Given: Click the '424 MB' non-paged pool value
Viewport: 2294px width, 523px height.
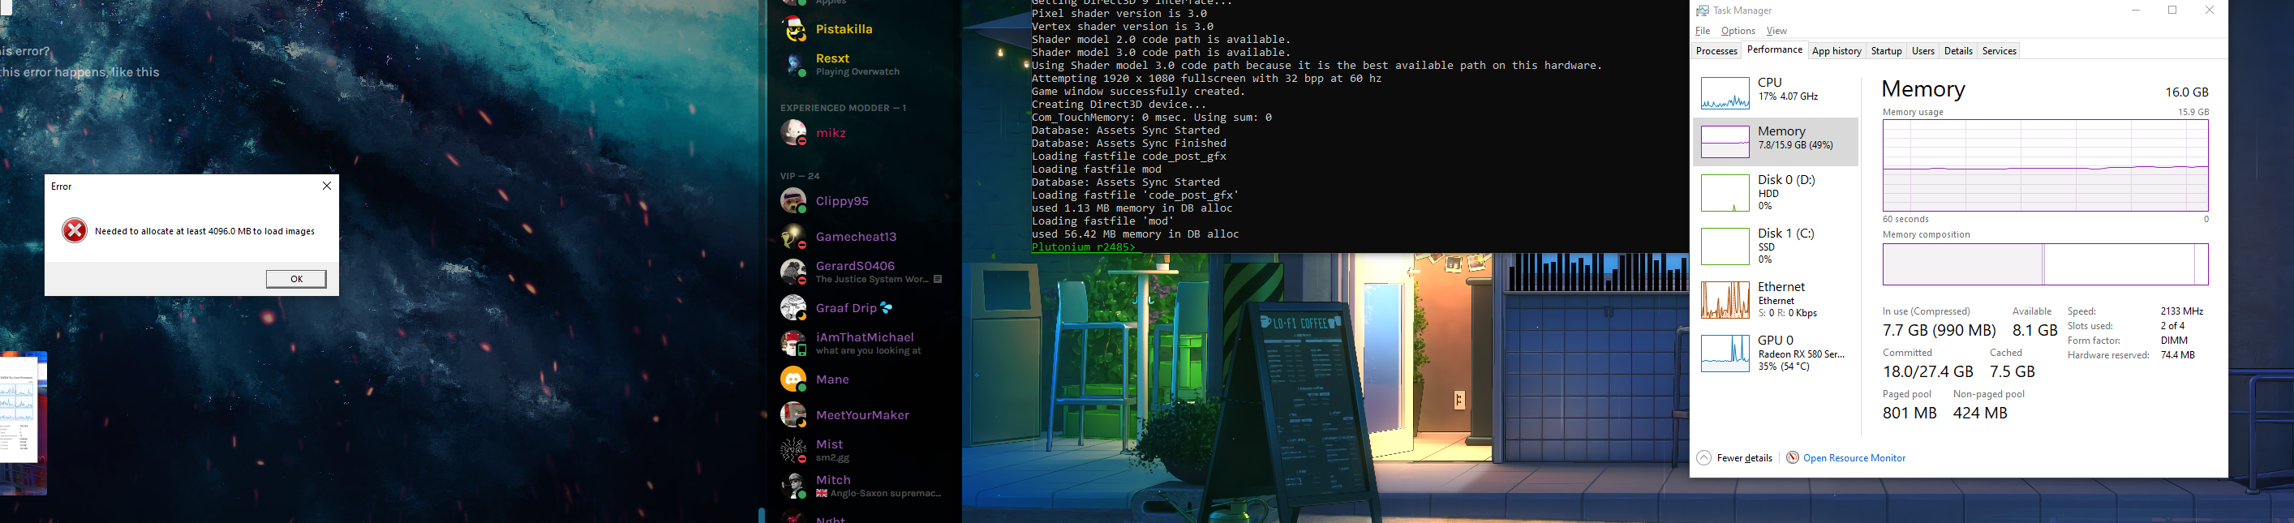Looking at the screenshot, I should pyautogui.click(x=1979, y=413).
